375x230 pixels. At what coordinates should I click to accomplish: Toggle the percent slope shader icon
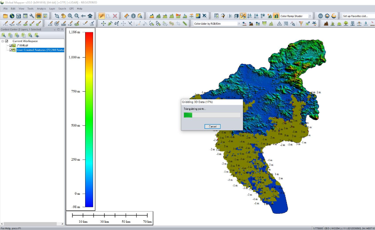click(x=243, y=16)
